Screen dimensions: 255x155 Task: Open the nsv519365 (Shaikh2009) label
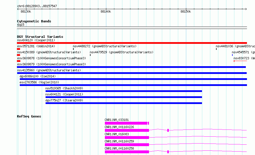(64, 88)
